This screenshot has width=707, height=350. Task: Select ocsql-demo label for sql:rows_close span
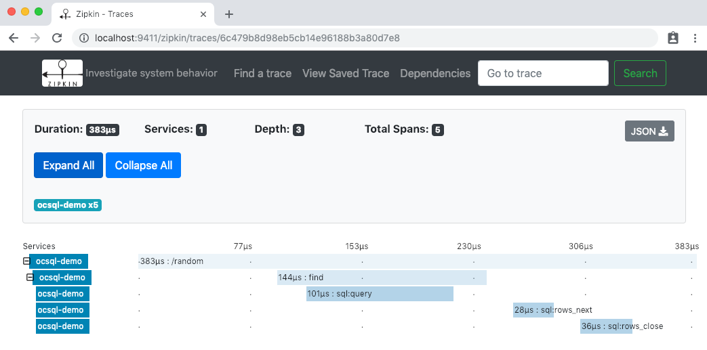[62, 326]
